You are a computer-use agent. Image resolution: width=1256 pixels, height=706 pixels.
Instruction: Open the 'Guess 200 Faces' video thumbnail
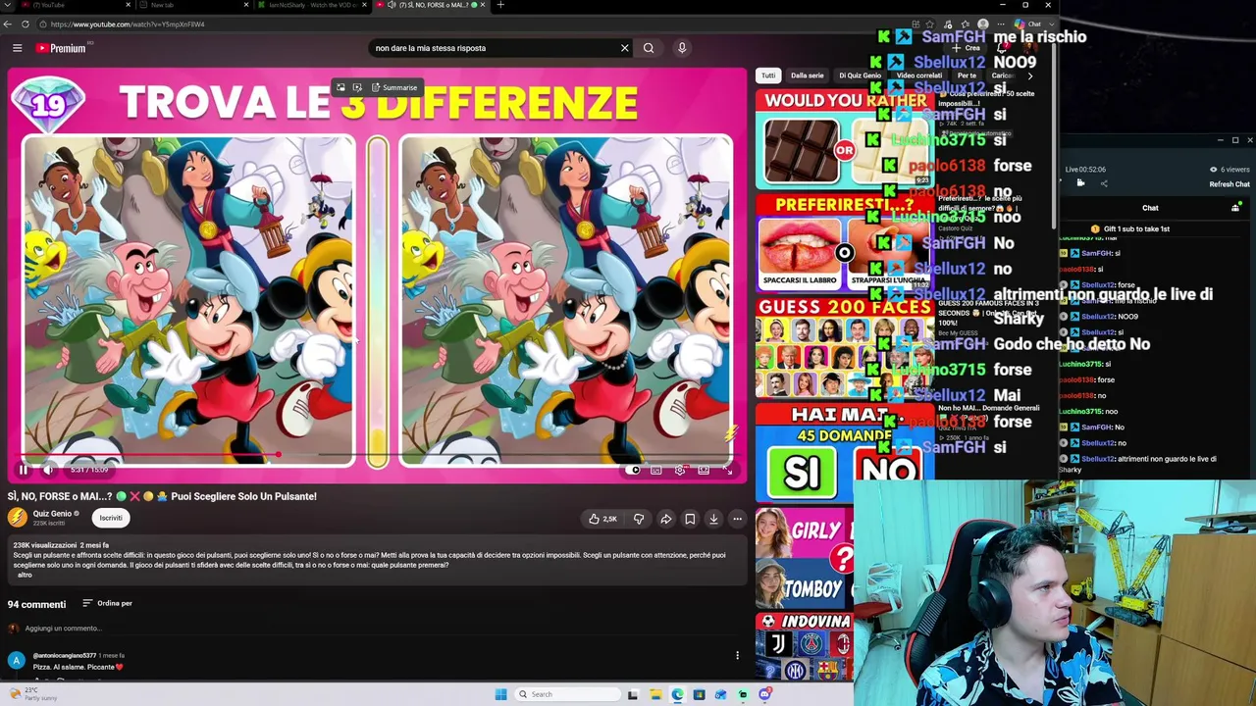tap(844, 348)
